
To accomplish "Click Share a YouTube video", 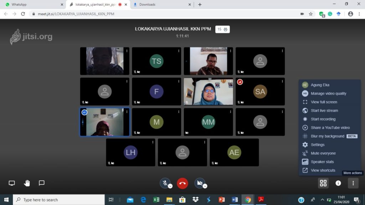I will click(330, 128).
